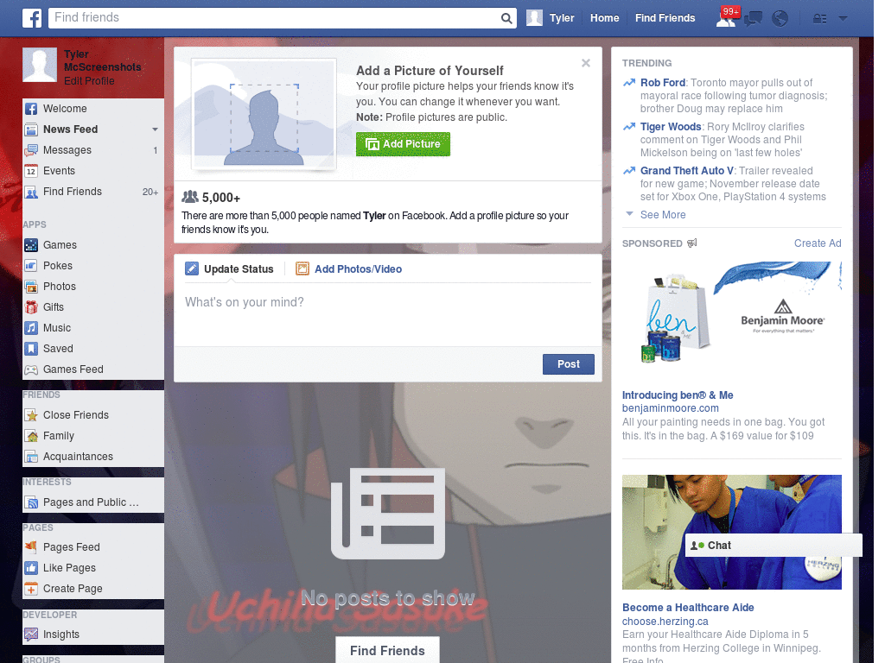Screen dimensions: 885x663
Task: Open Rob Ford trending topic
Action: pos(663,83)
